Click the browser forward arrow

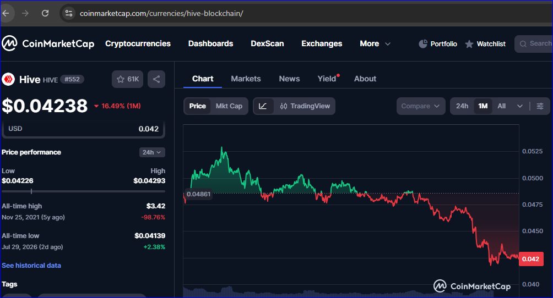click(25, 13)
